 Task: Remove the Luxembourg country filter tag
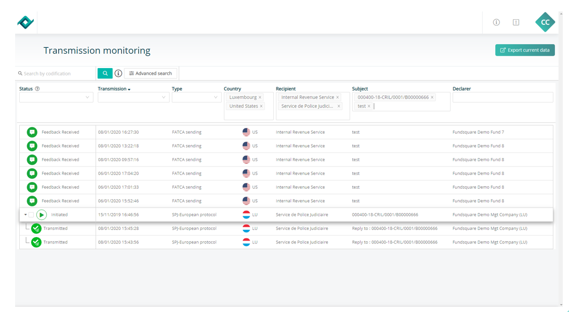pyautogui.click(x=260, y=97)
